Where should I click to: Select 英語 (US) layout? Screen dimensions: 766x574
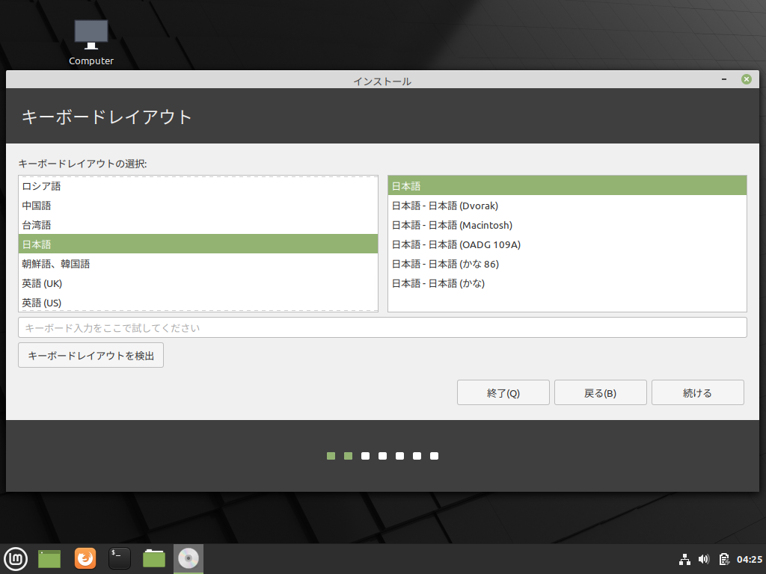tap(197, 303)
